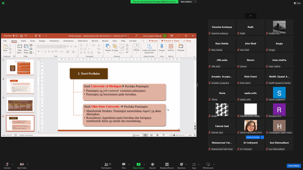The width and height of the screenshot is (303, 170).
Task: Click the PowerPoint Save icon
Action: [x=21, y=36]
